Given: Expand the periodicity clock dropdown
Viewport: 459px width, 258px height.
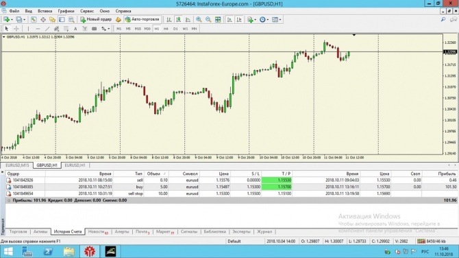Looking at the screenshot, I should (x=268, y=20).
